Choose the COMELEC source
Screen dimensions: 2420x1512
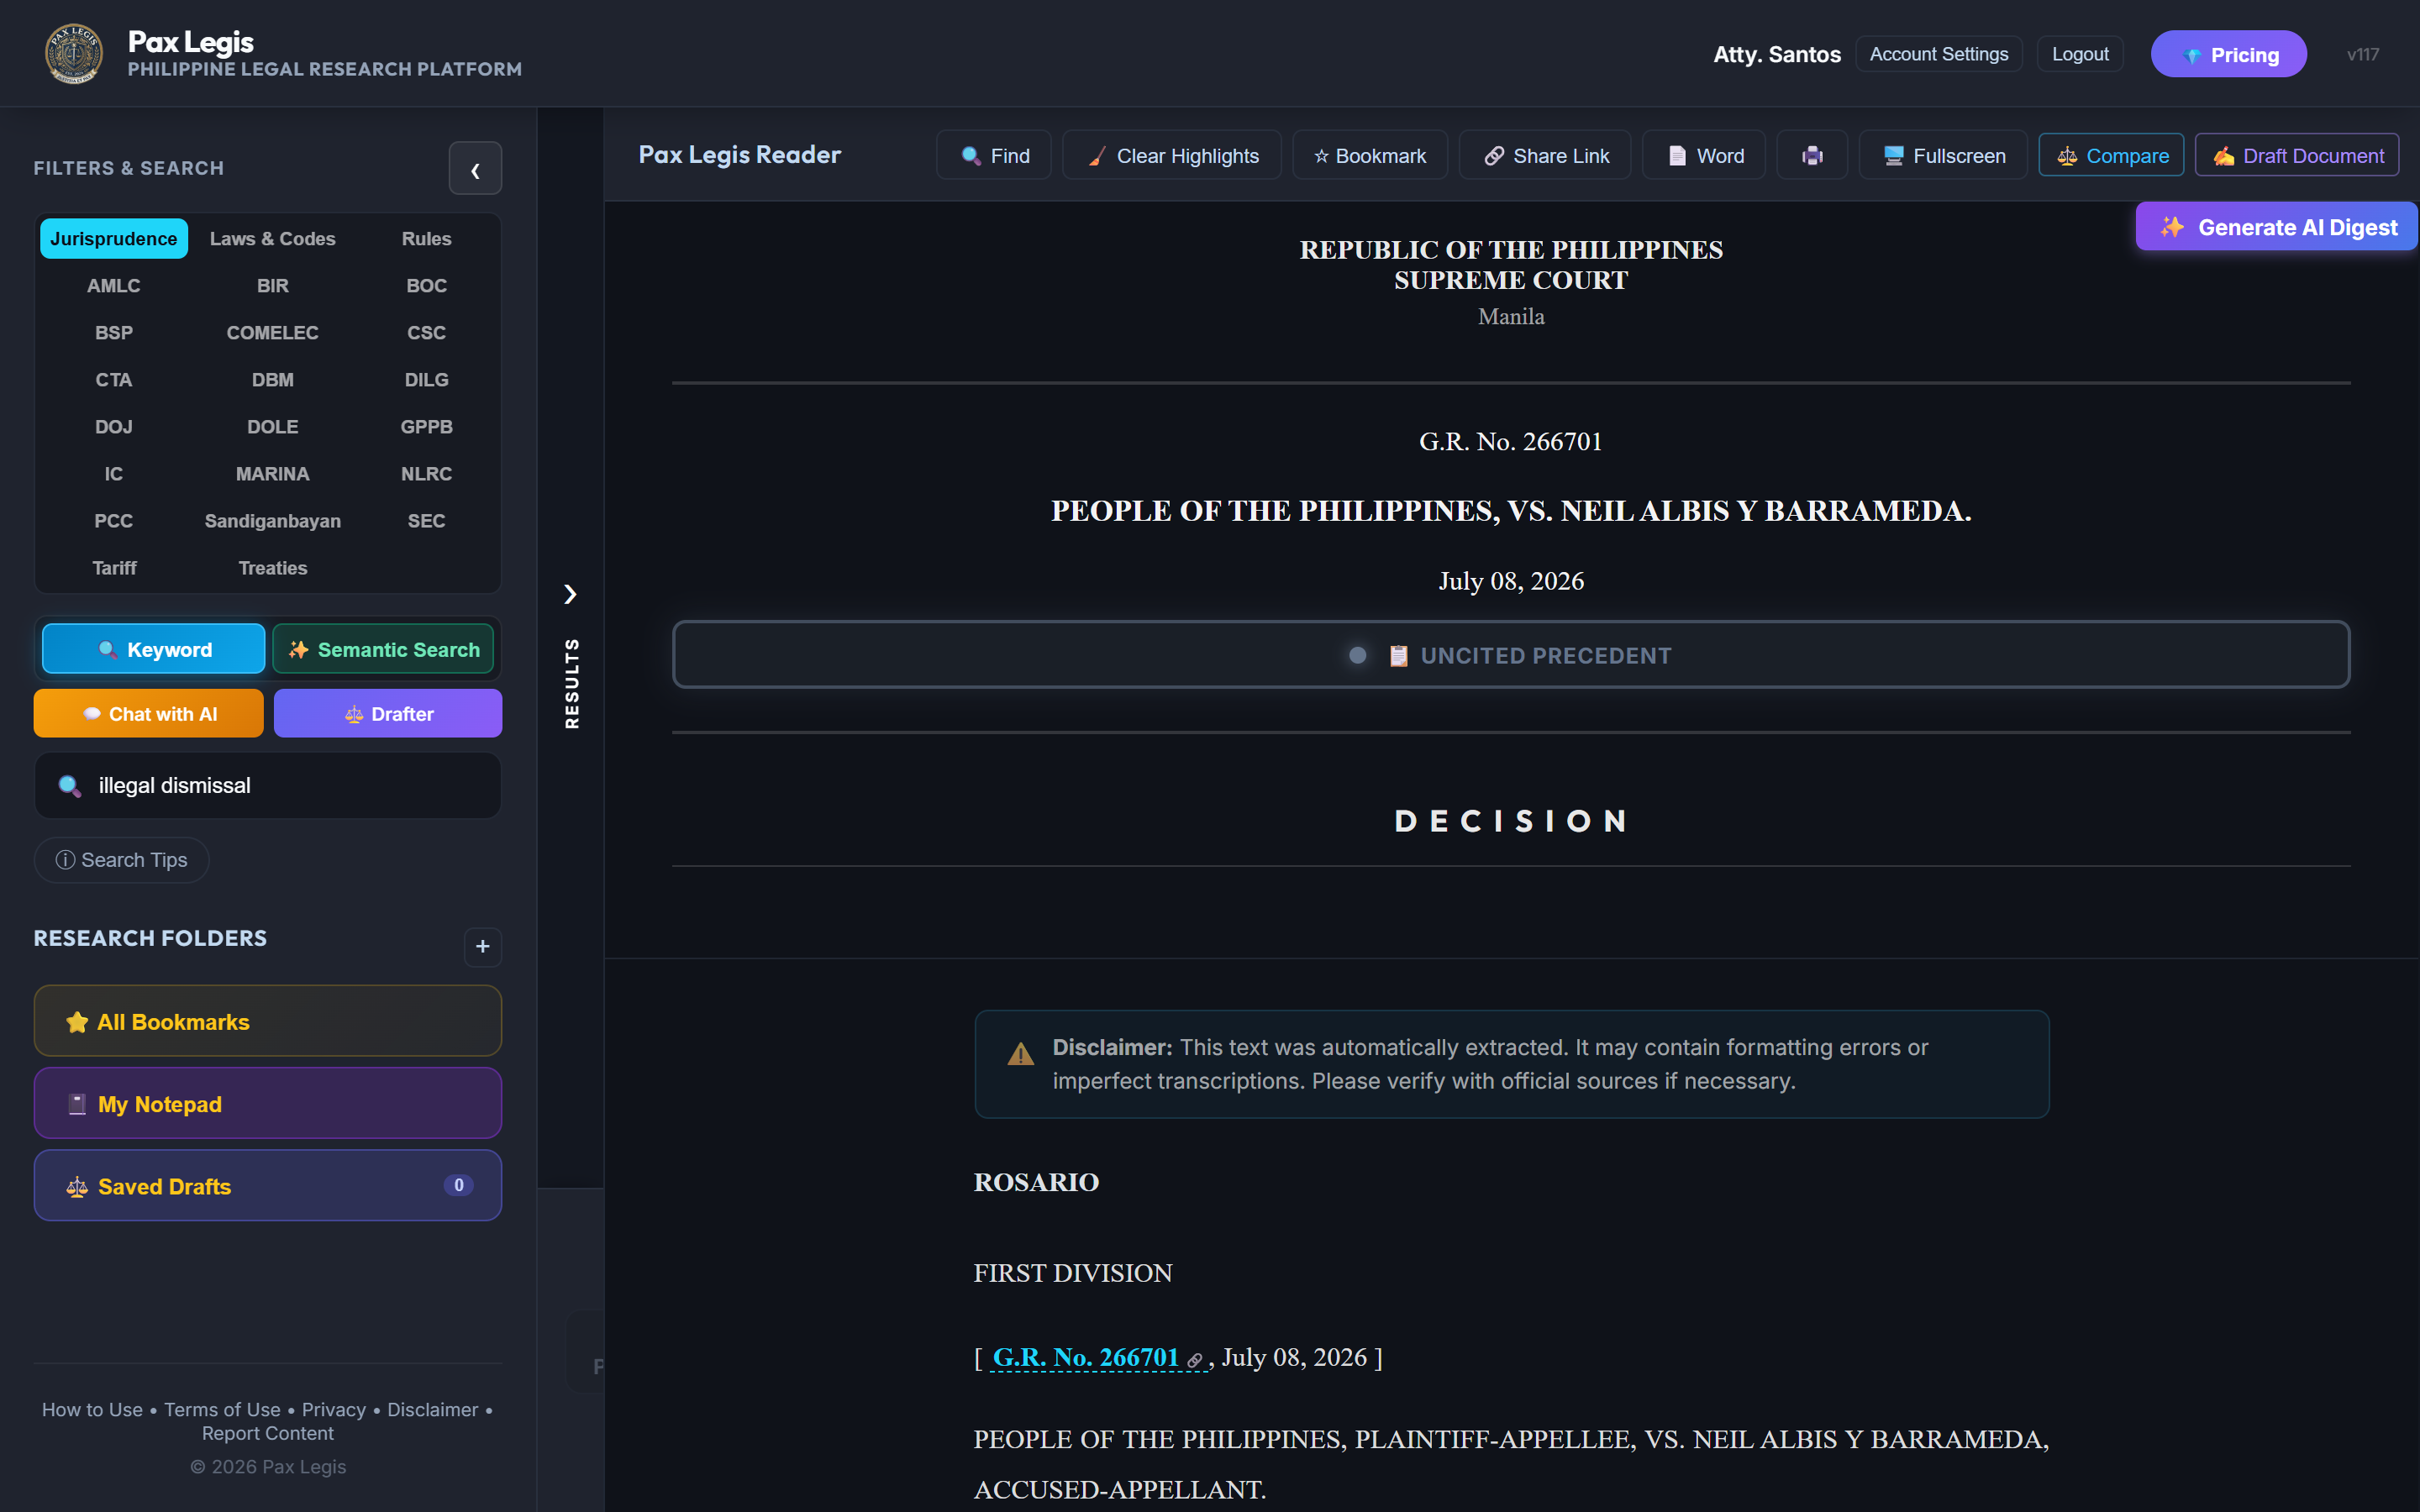272,333
